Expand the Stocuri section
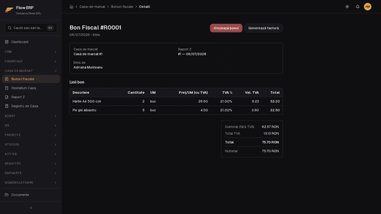This screenshot has height=214, width=381. pos(31,144)
